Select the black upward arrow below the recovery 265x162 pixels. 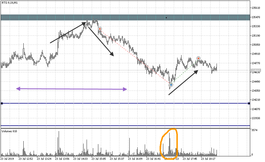tap(183, 83)
